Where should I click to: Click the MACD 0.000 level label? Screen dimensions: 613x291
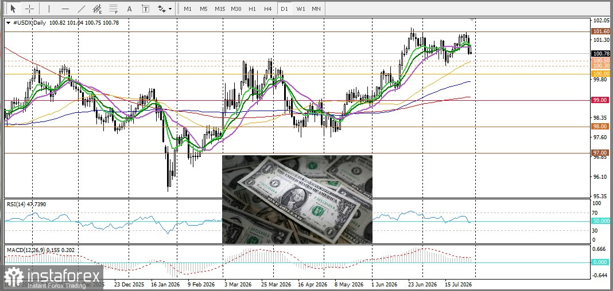pos(602,262)
